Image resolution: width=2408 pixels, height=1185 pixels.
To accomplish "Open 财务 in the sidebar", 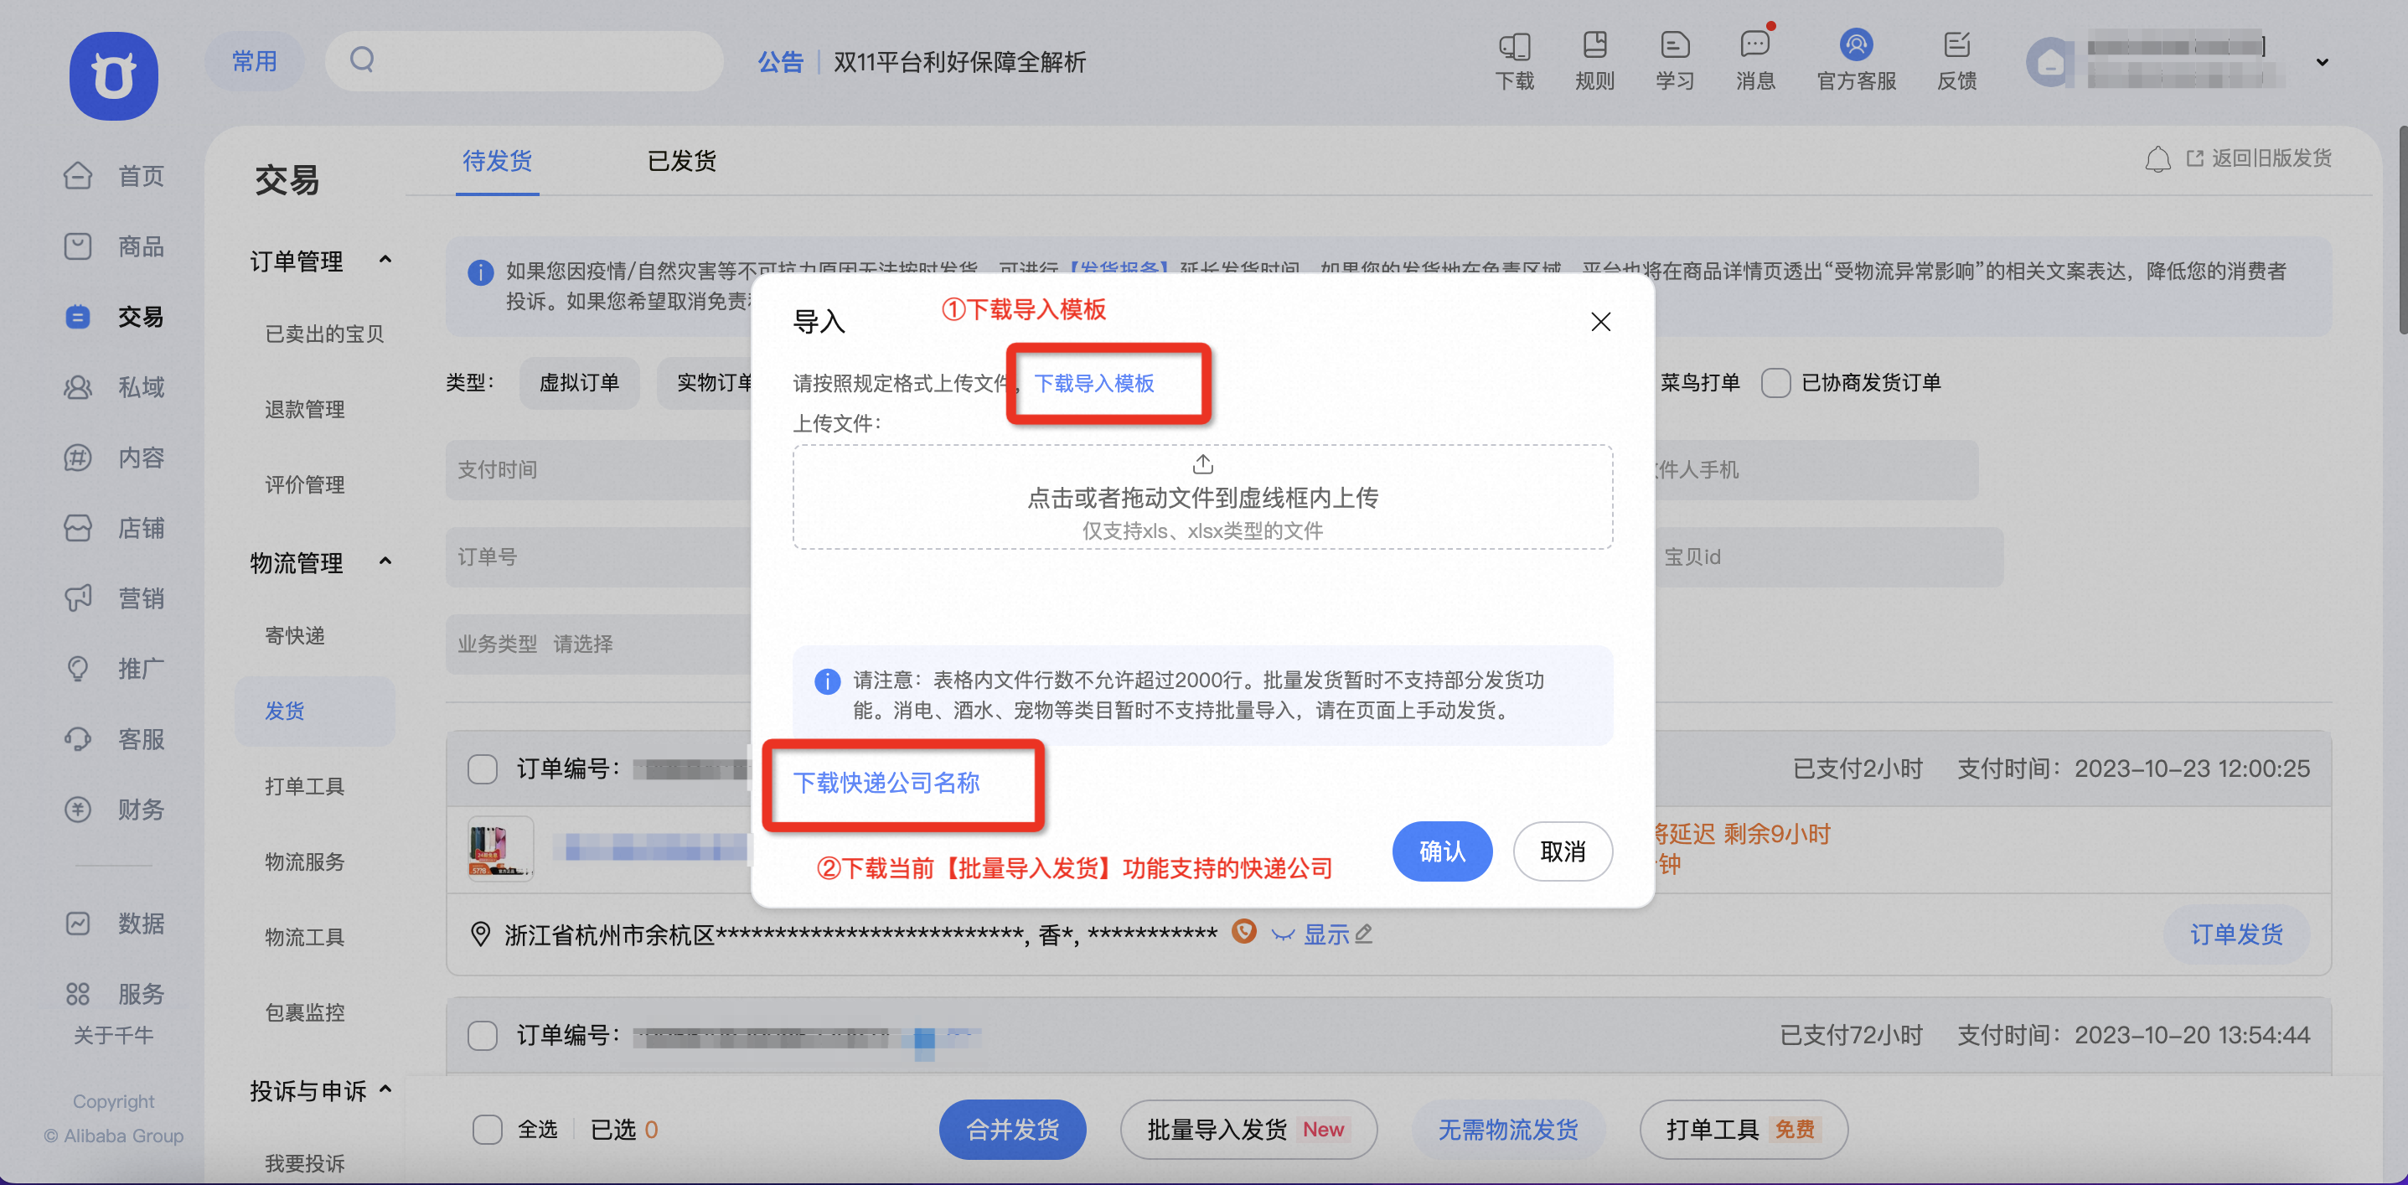I will pyautogui.click(x=114, y=809).
